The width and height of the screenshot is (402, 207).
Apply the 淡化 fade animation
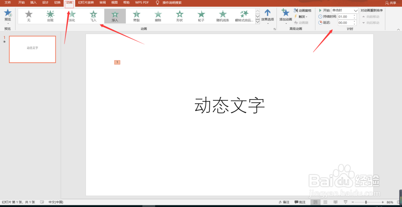(x=72, y=16)
